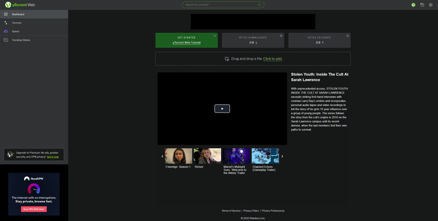Viewport: 438px width, 221px height.
Task: Focus the Search for a torrent field
Action: (223, 5)
